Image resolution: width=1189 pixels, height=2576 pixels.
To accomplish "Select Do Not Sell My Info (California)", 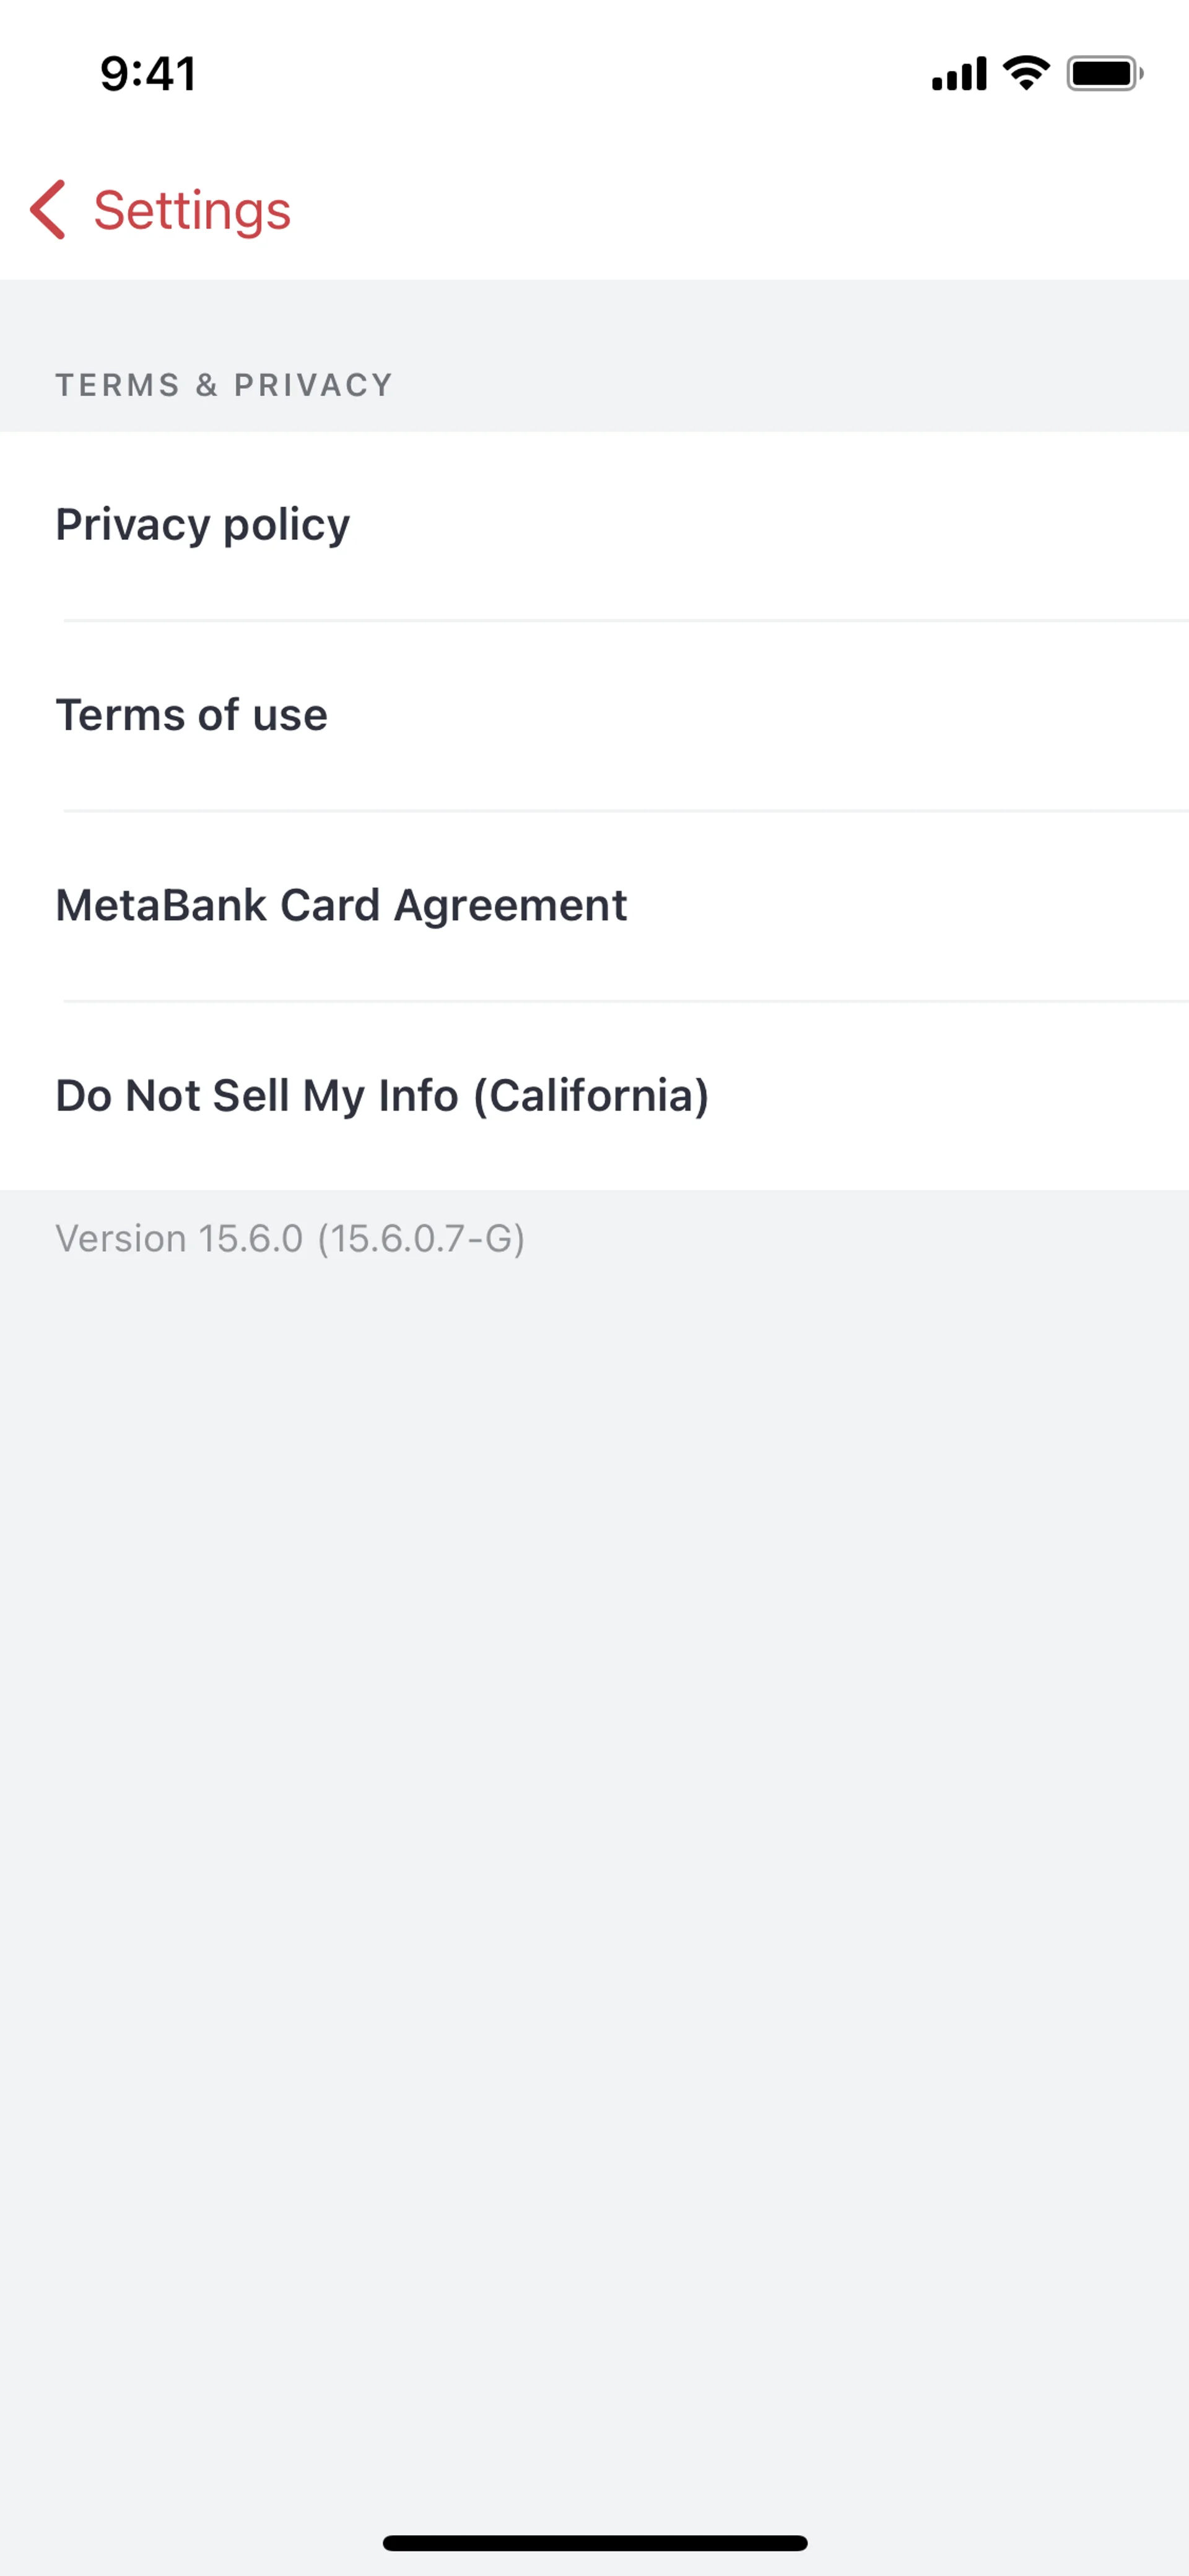I will point(594,1095).
